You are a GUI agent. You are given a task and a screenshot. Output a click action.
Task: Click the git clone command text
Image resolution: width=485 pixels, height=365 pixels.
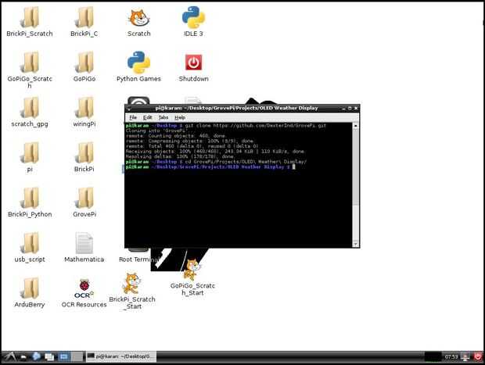[x=256, y=126]
